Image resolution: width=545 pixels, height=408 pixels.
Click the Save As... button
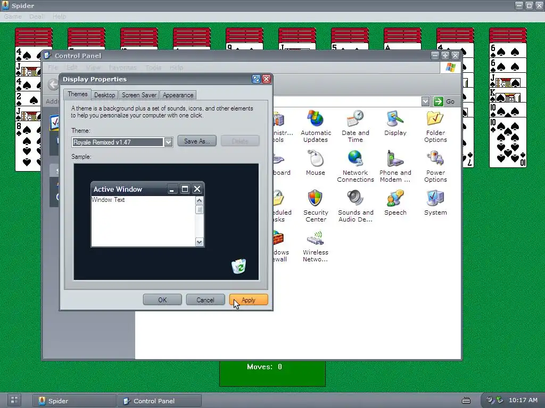pyautogui.click(x=197, y=141)
